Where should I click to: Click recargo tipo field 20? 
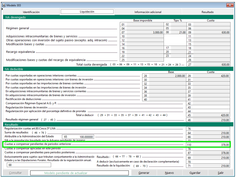(x=175, y=52)
